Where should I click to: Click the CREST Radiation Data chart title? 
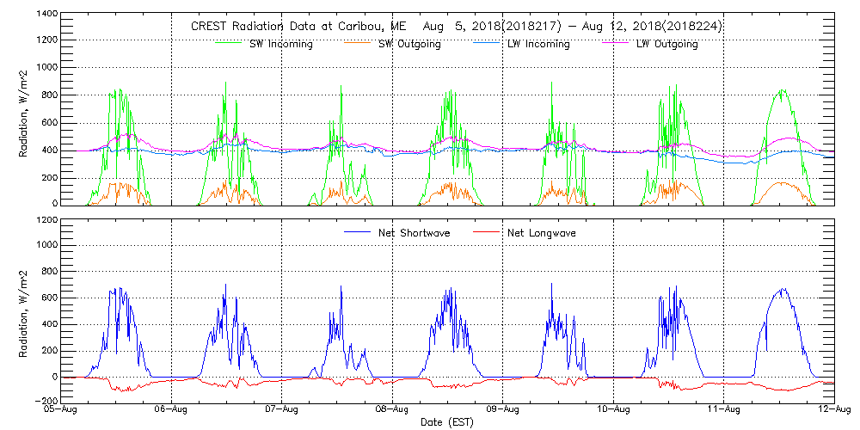(x=456, y=27)
